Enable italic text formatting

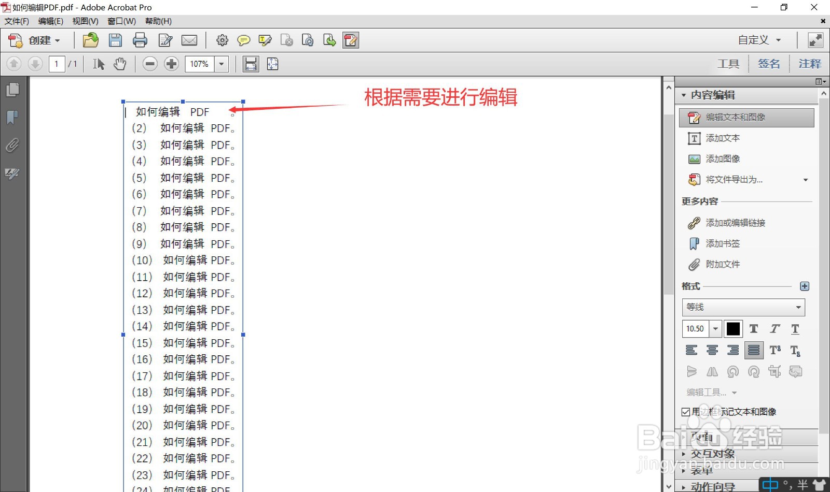[774, 328]
